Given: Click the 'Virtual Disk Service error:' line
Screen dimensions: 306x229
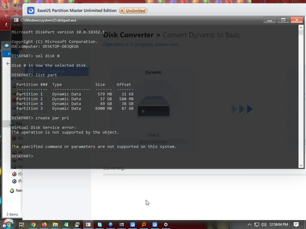Looking at the screenshot, I should [44, 128].
